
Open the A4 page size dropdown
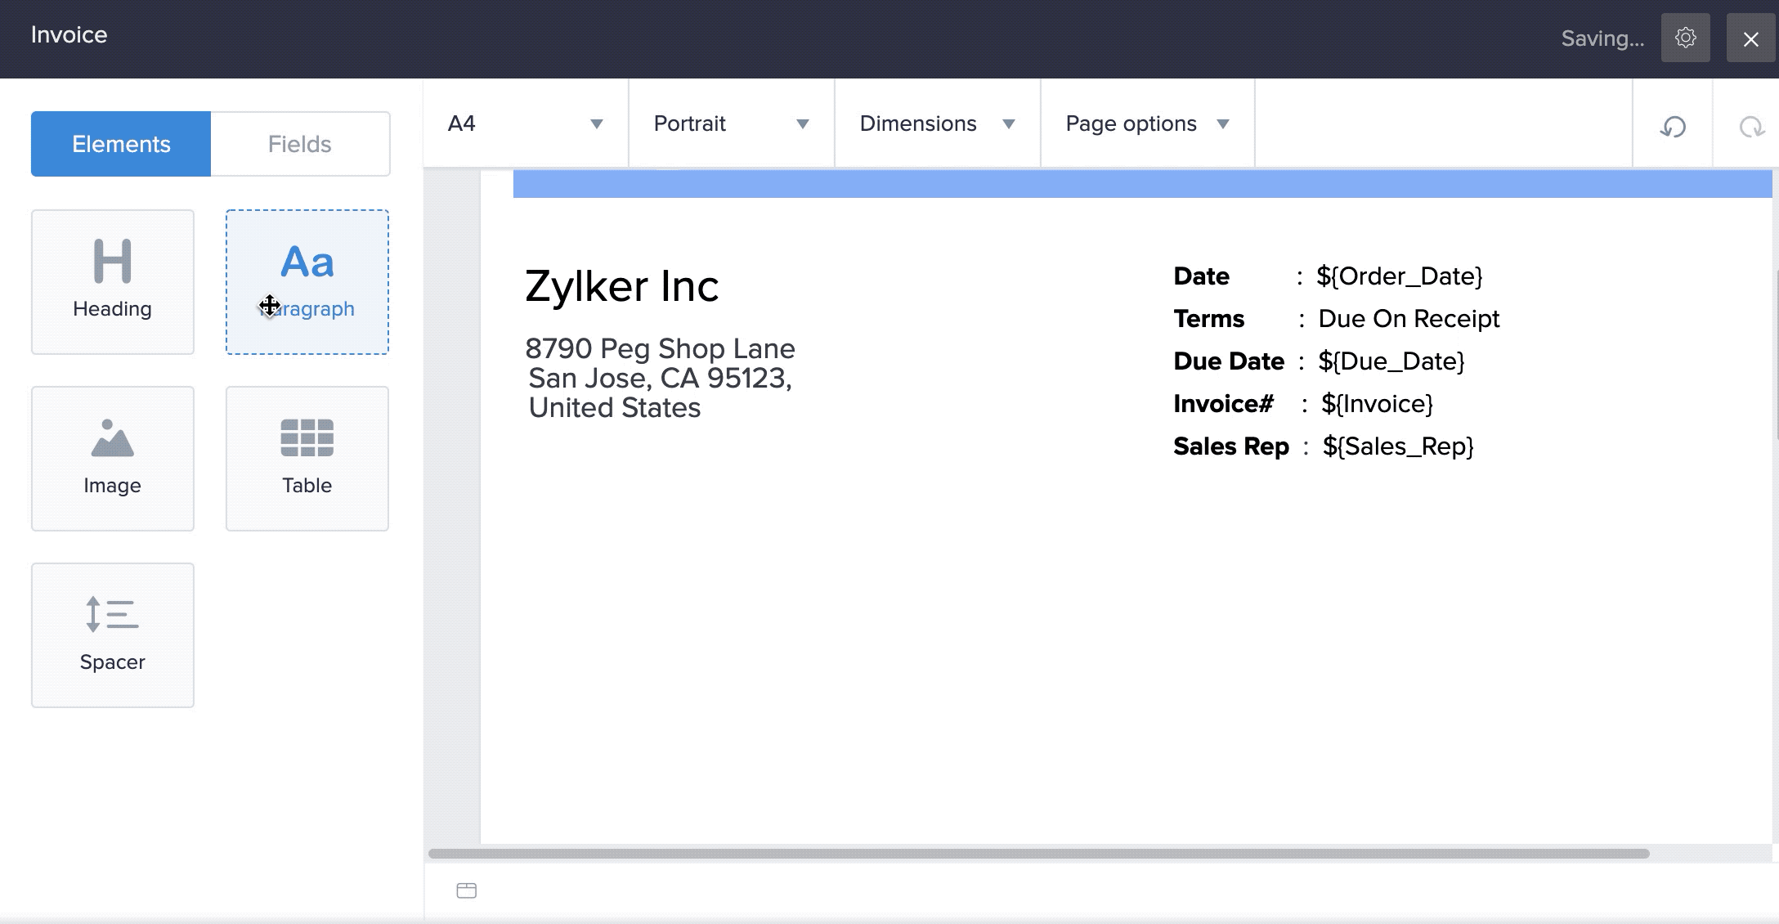[526, 123]
